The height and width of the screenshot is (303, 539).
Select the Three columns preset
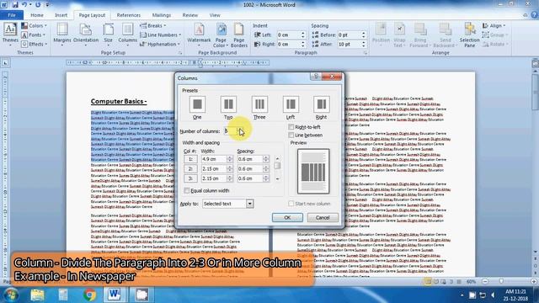pyautogui.click(x=259, y=108)
